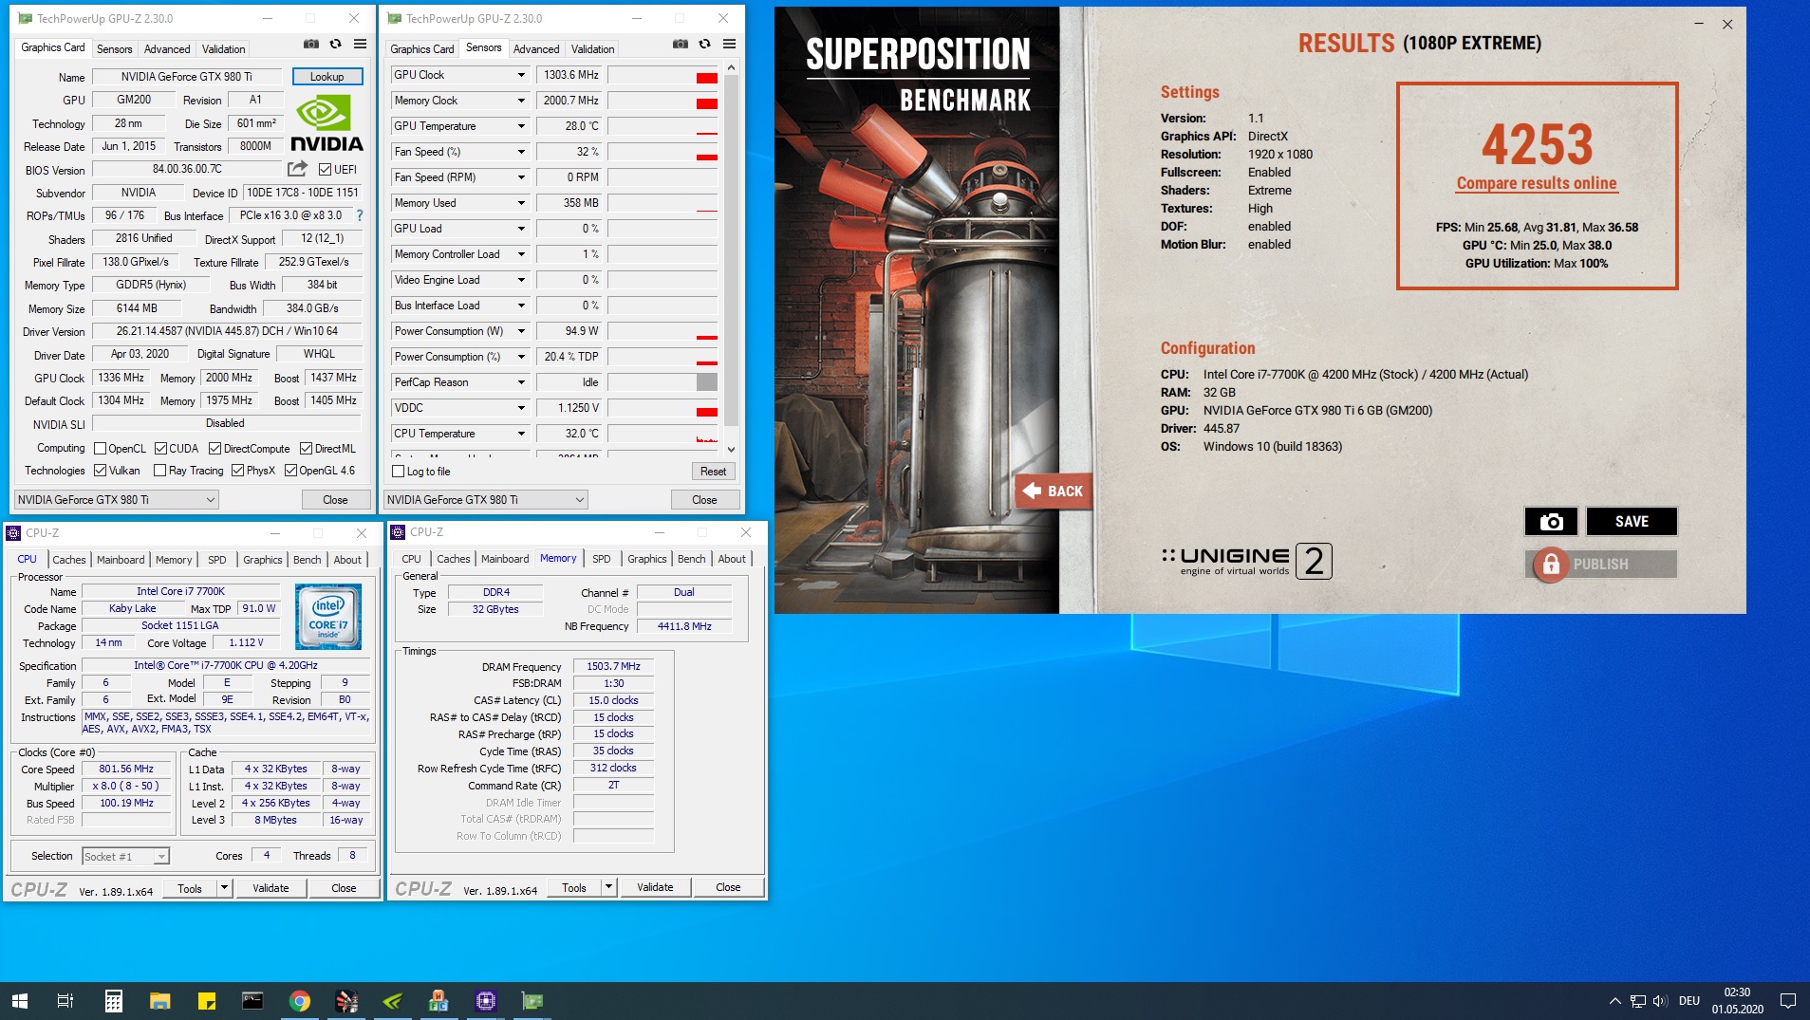Image resolution: width=1810 pixels, height=1020 pixels.
Task: Open the network icon in the system tray
Action: (1638, 1001)
